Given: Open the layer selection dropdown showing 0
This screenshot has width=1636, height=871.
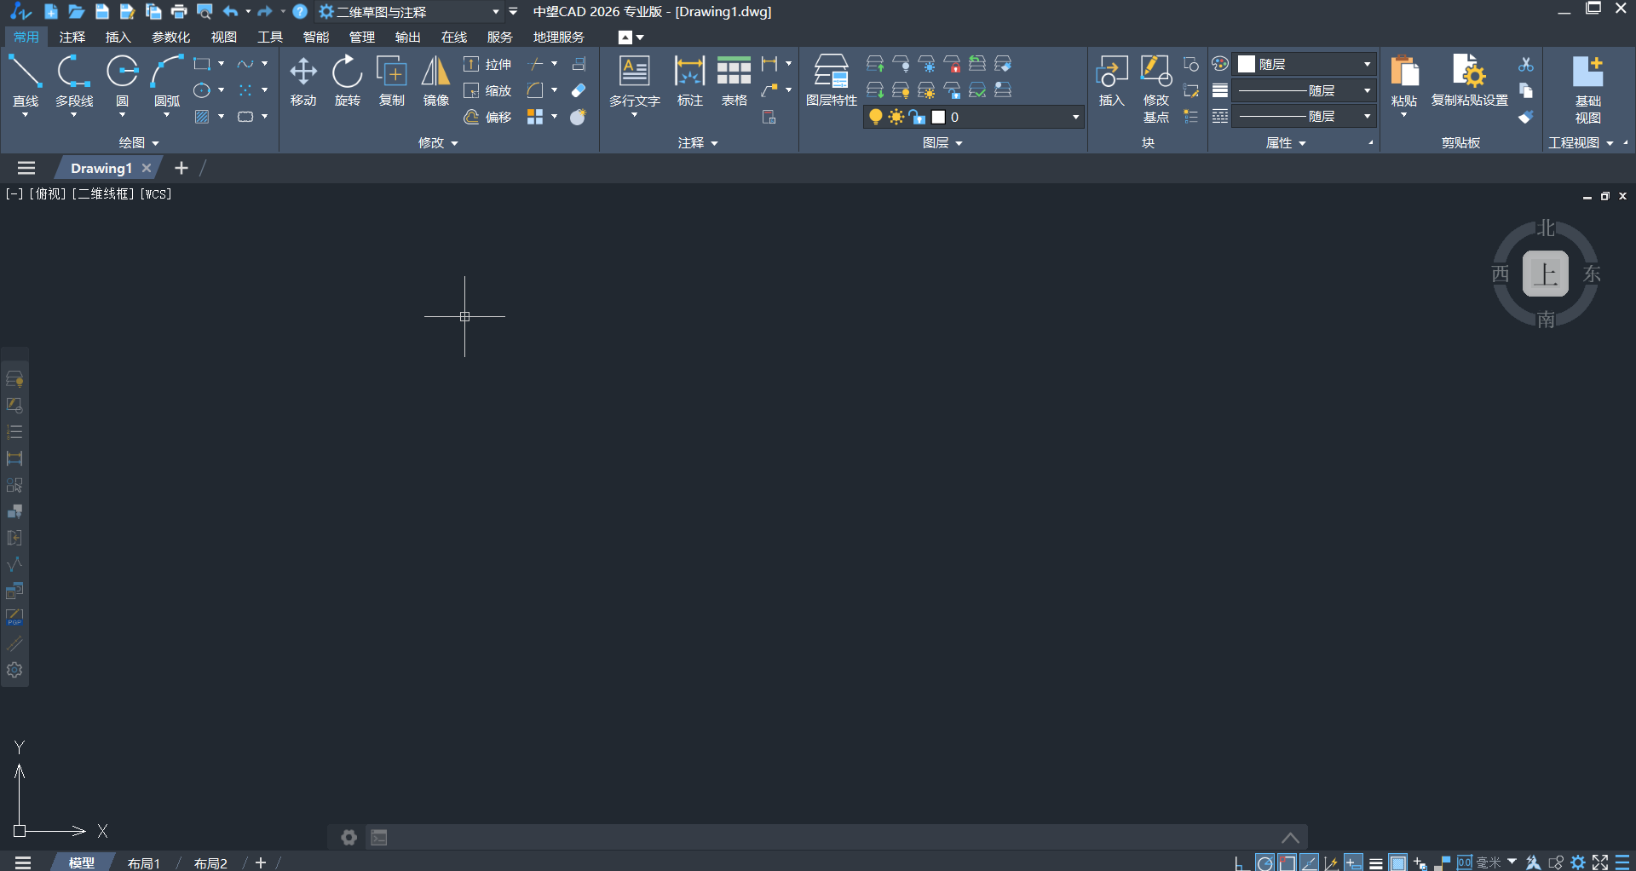Looking at the screenshot, I should [1075, 117].
